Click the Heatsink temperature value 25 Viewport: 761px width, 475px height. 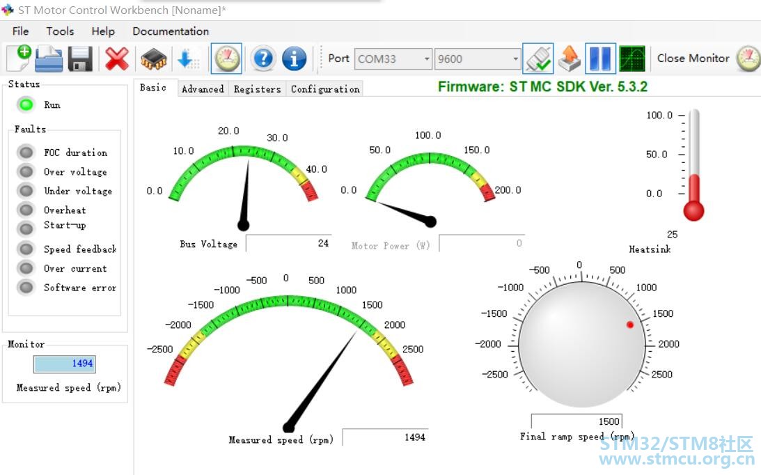coord(672,234)
